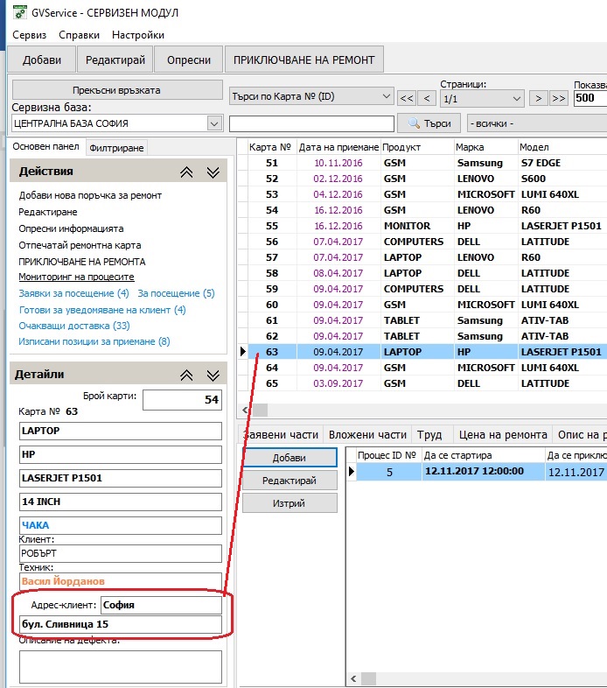The image size is (607, 688).
Task: Sort by the Марка column header
Action: click(x=485, y=147)
